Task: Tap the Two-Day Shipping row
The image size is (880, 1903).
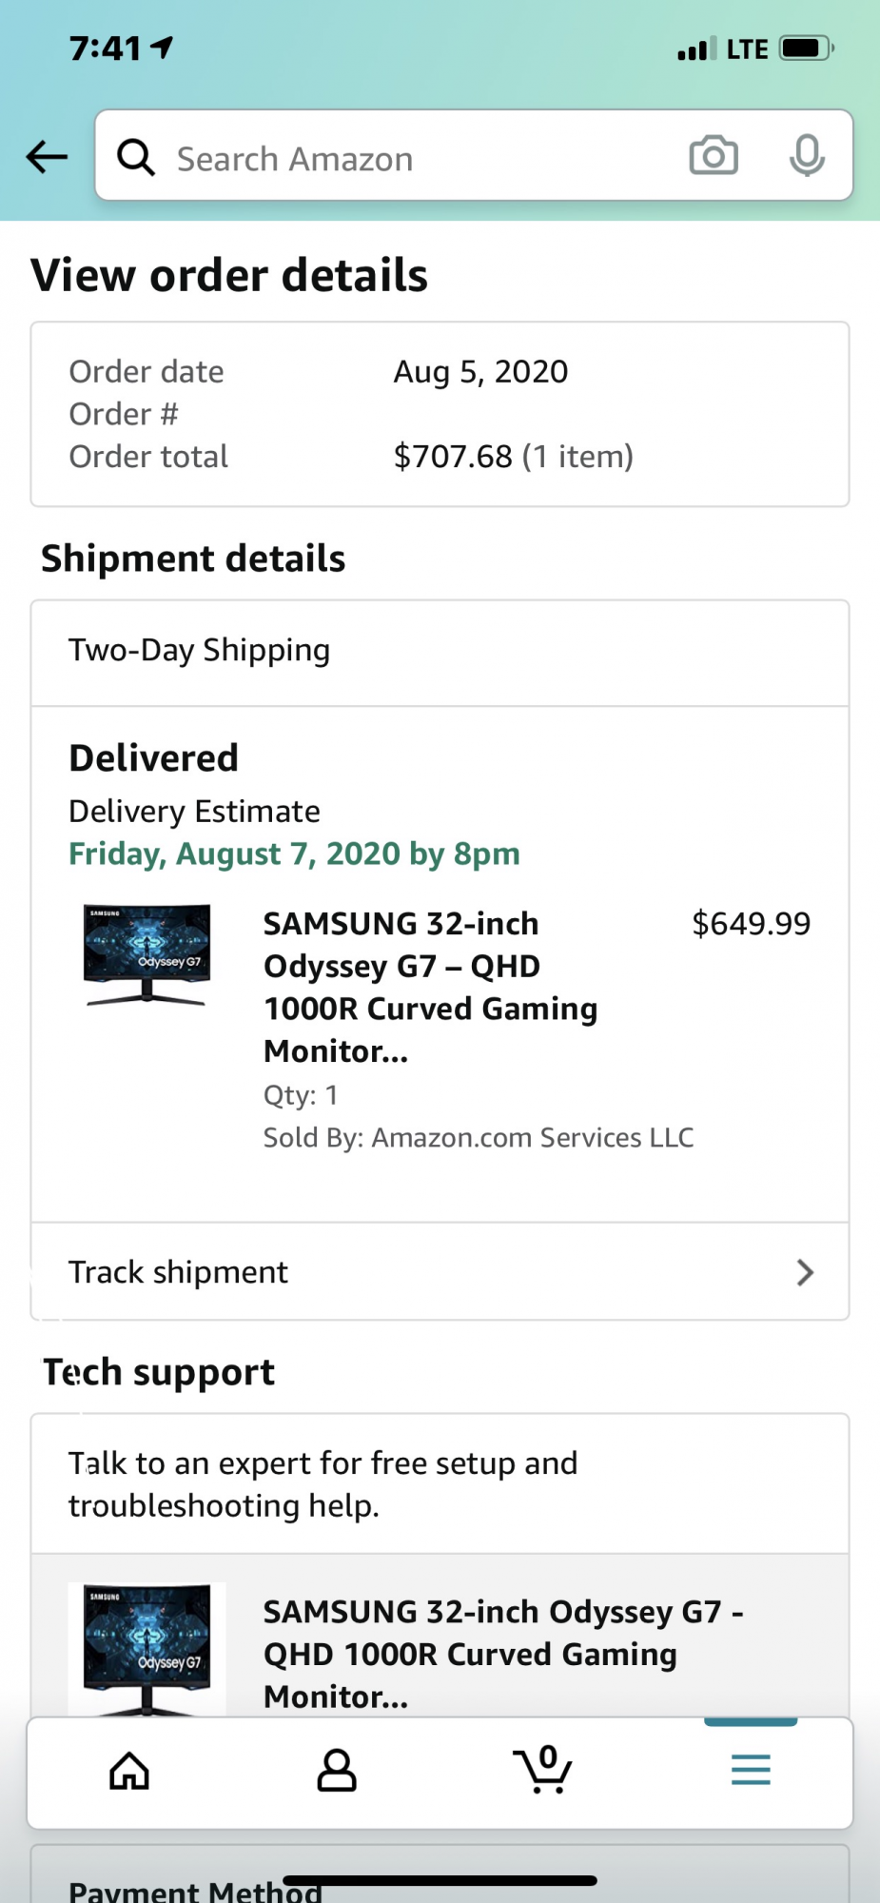Action: [x=438, y=652]
